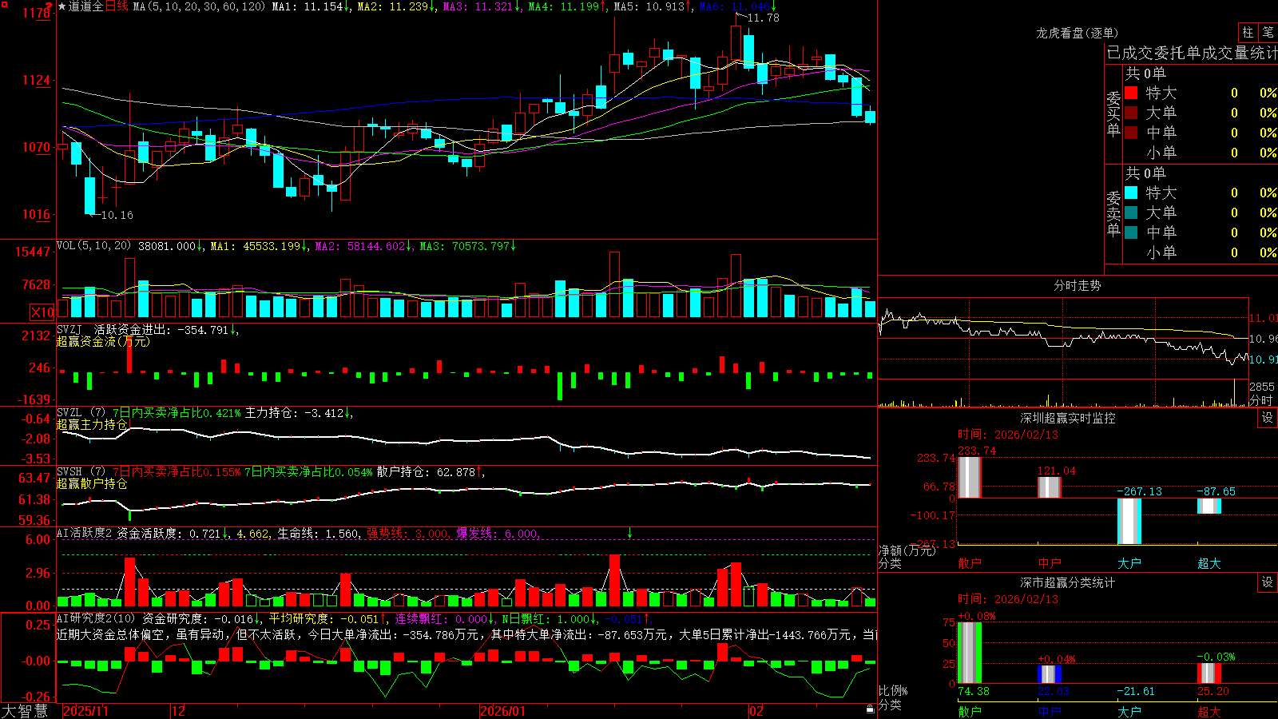Click the 2855 intraday volume value
Screen dimensions: 1278x719
(x=1261, y=387)
